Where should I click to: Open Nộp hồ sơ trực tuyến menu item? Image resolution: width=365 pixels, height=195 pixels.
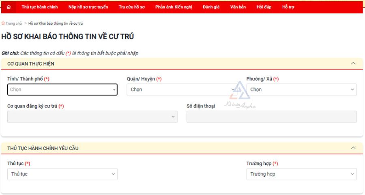[88, 7]
